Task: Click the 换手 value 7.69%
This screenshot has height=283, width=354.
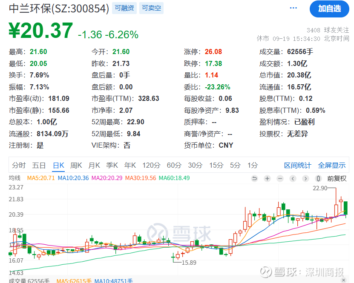Action: click(39, 75)
